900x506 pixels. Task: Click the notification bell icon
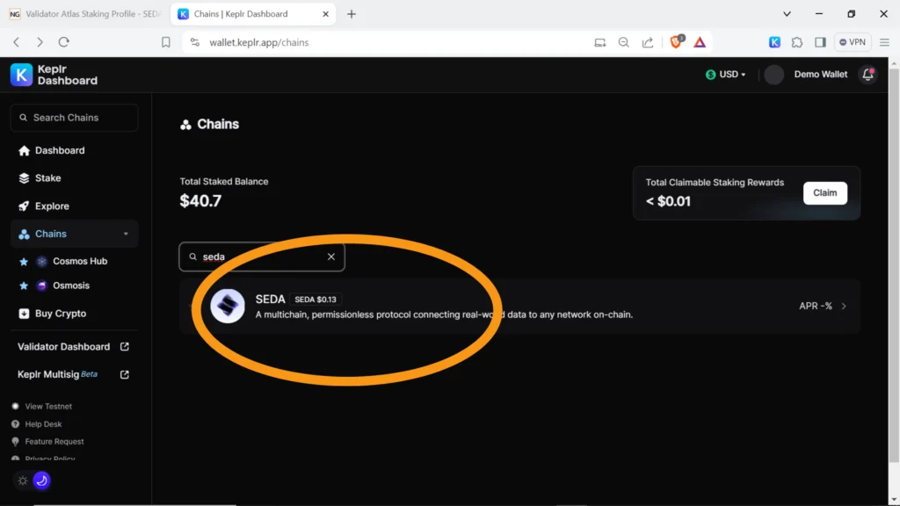[867, 75]
